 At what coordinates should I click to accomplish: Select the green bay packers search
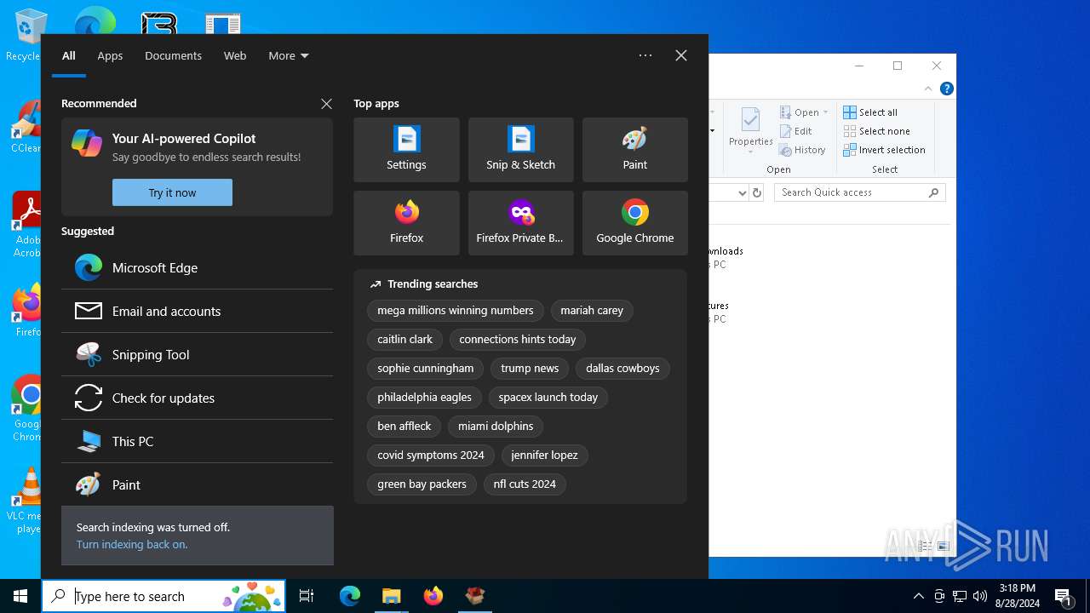coord(422,484)
